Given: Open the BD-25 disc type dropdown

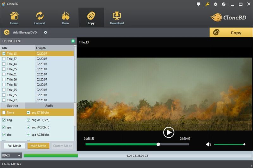Looking at the screenshot, I should tap(11, 155).
